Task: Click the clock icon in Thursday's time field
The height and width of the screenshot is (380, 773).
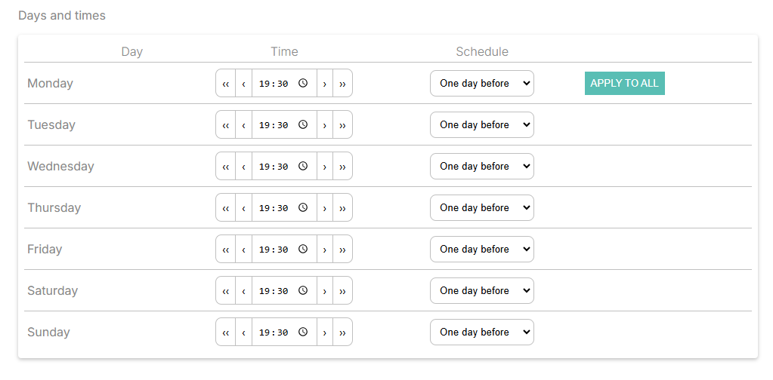Action: [x=303, y=208]
